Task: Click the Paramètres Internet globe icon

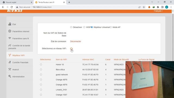Action: pyautogui.click(x=10, y=31)
